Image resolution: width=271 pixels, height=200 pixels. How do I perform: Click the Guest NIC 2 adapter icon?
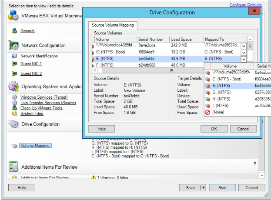(x=14, y=73)
